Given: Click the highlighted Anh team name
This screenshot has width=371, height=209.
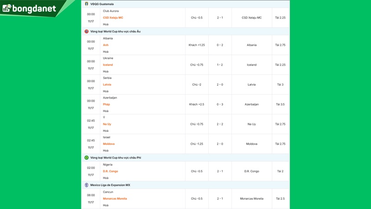Looking at the screenshot, I should click(106, 45).
